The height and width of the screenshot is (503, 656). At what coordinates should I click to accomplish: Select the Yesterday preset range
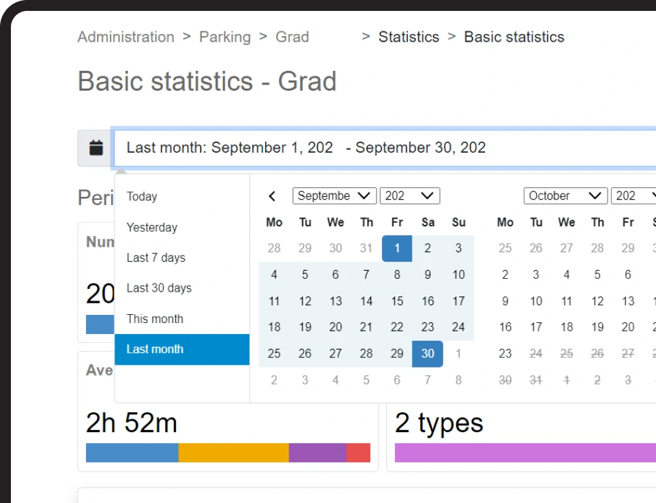(182, 228)
